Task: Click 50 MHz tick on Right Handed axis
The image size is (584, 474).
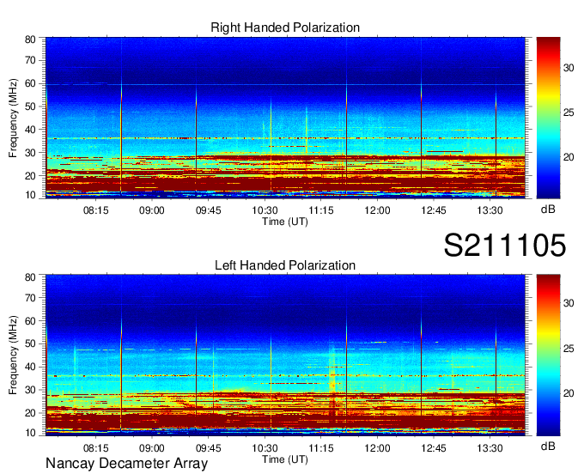Action: coord(30,106)
